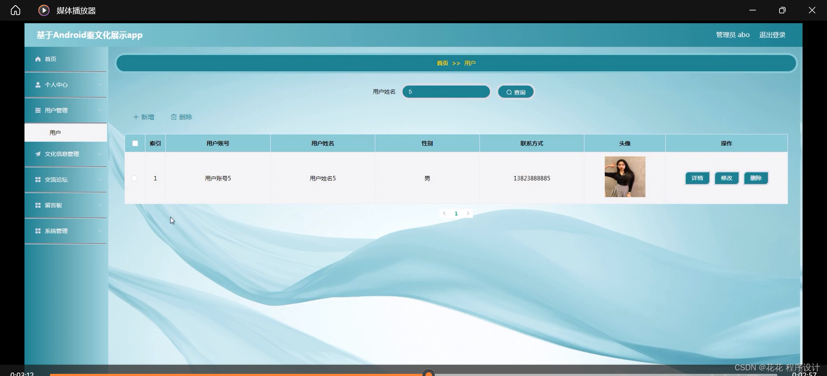Click the phone number 13823888885
Viewport: 827px width, 376px height.
pyautogui.click(x=532, y=178)
